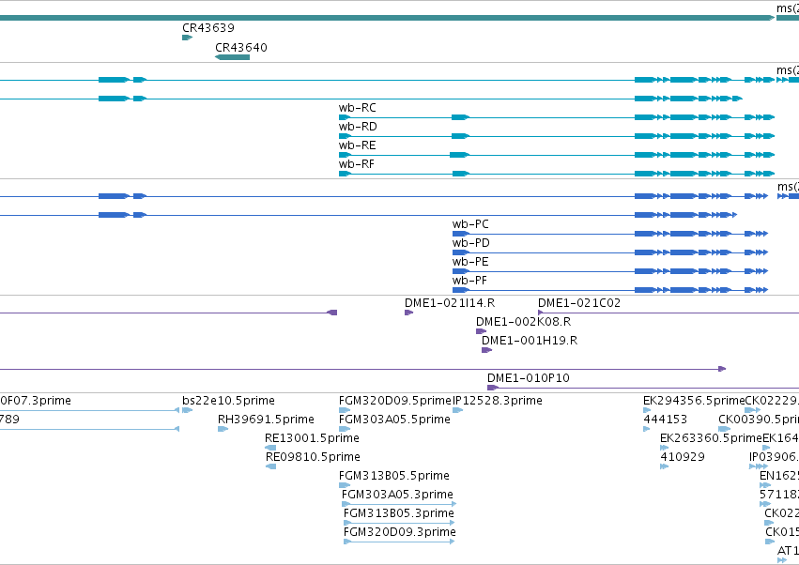Select the DME1-021C02 feature
Viewport: 799px width, 565px height.
(x=579, y=303)
